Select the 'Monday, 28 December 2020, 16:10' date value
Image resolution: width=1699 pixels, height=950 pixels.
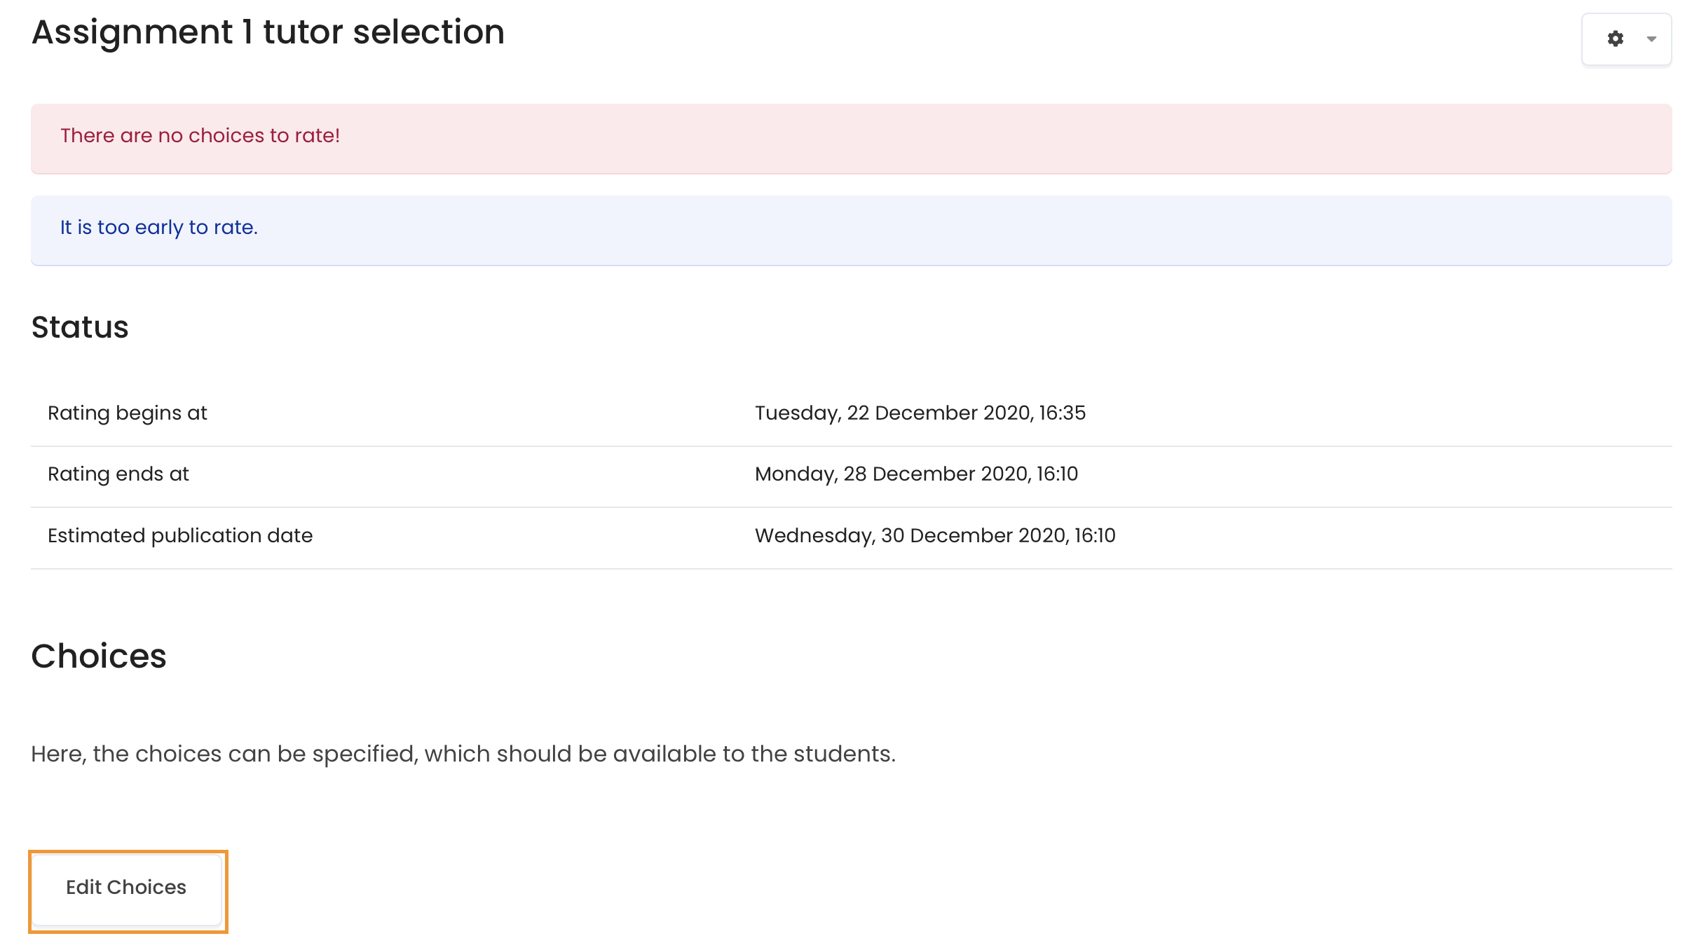[x=916, y=474]
